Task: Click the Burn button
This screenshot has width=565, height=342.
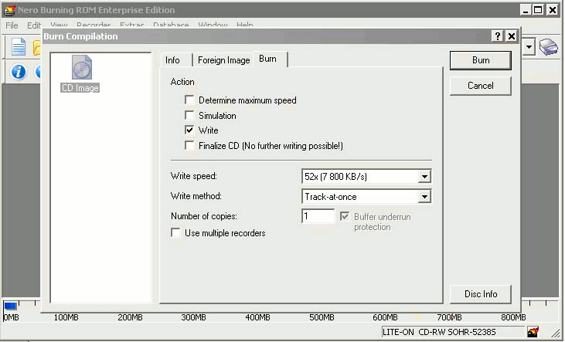Action: [480, 60]
